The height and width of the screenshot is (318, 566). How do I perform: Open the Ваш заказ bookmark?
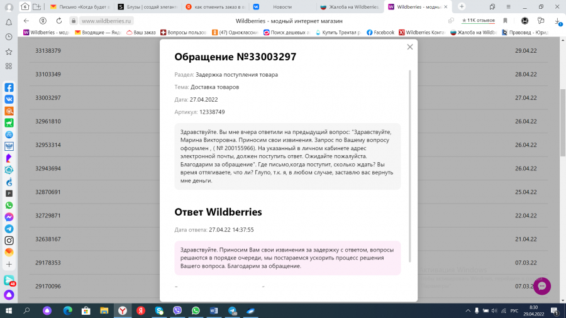coord(141,33)
